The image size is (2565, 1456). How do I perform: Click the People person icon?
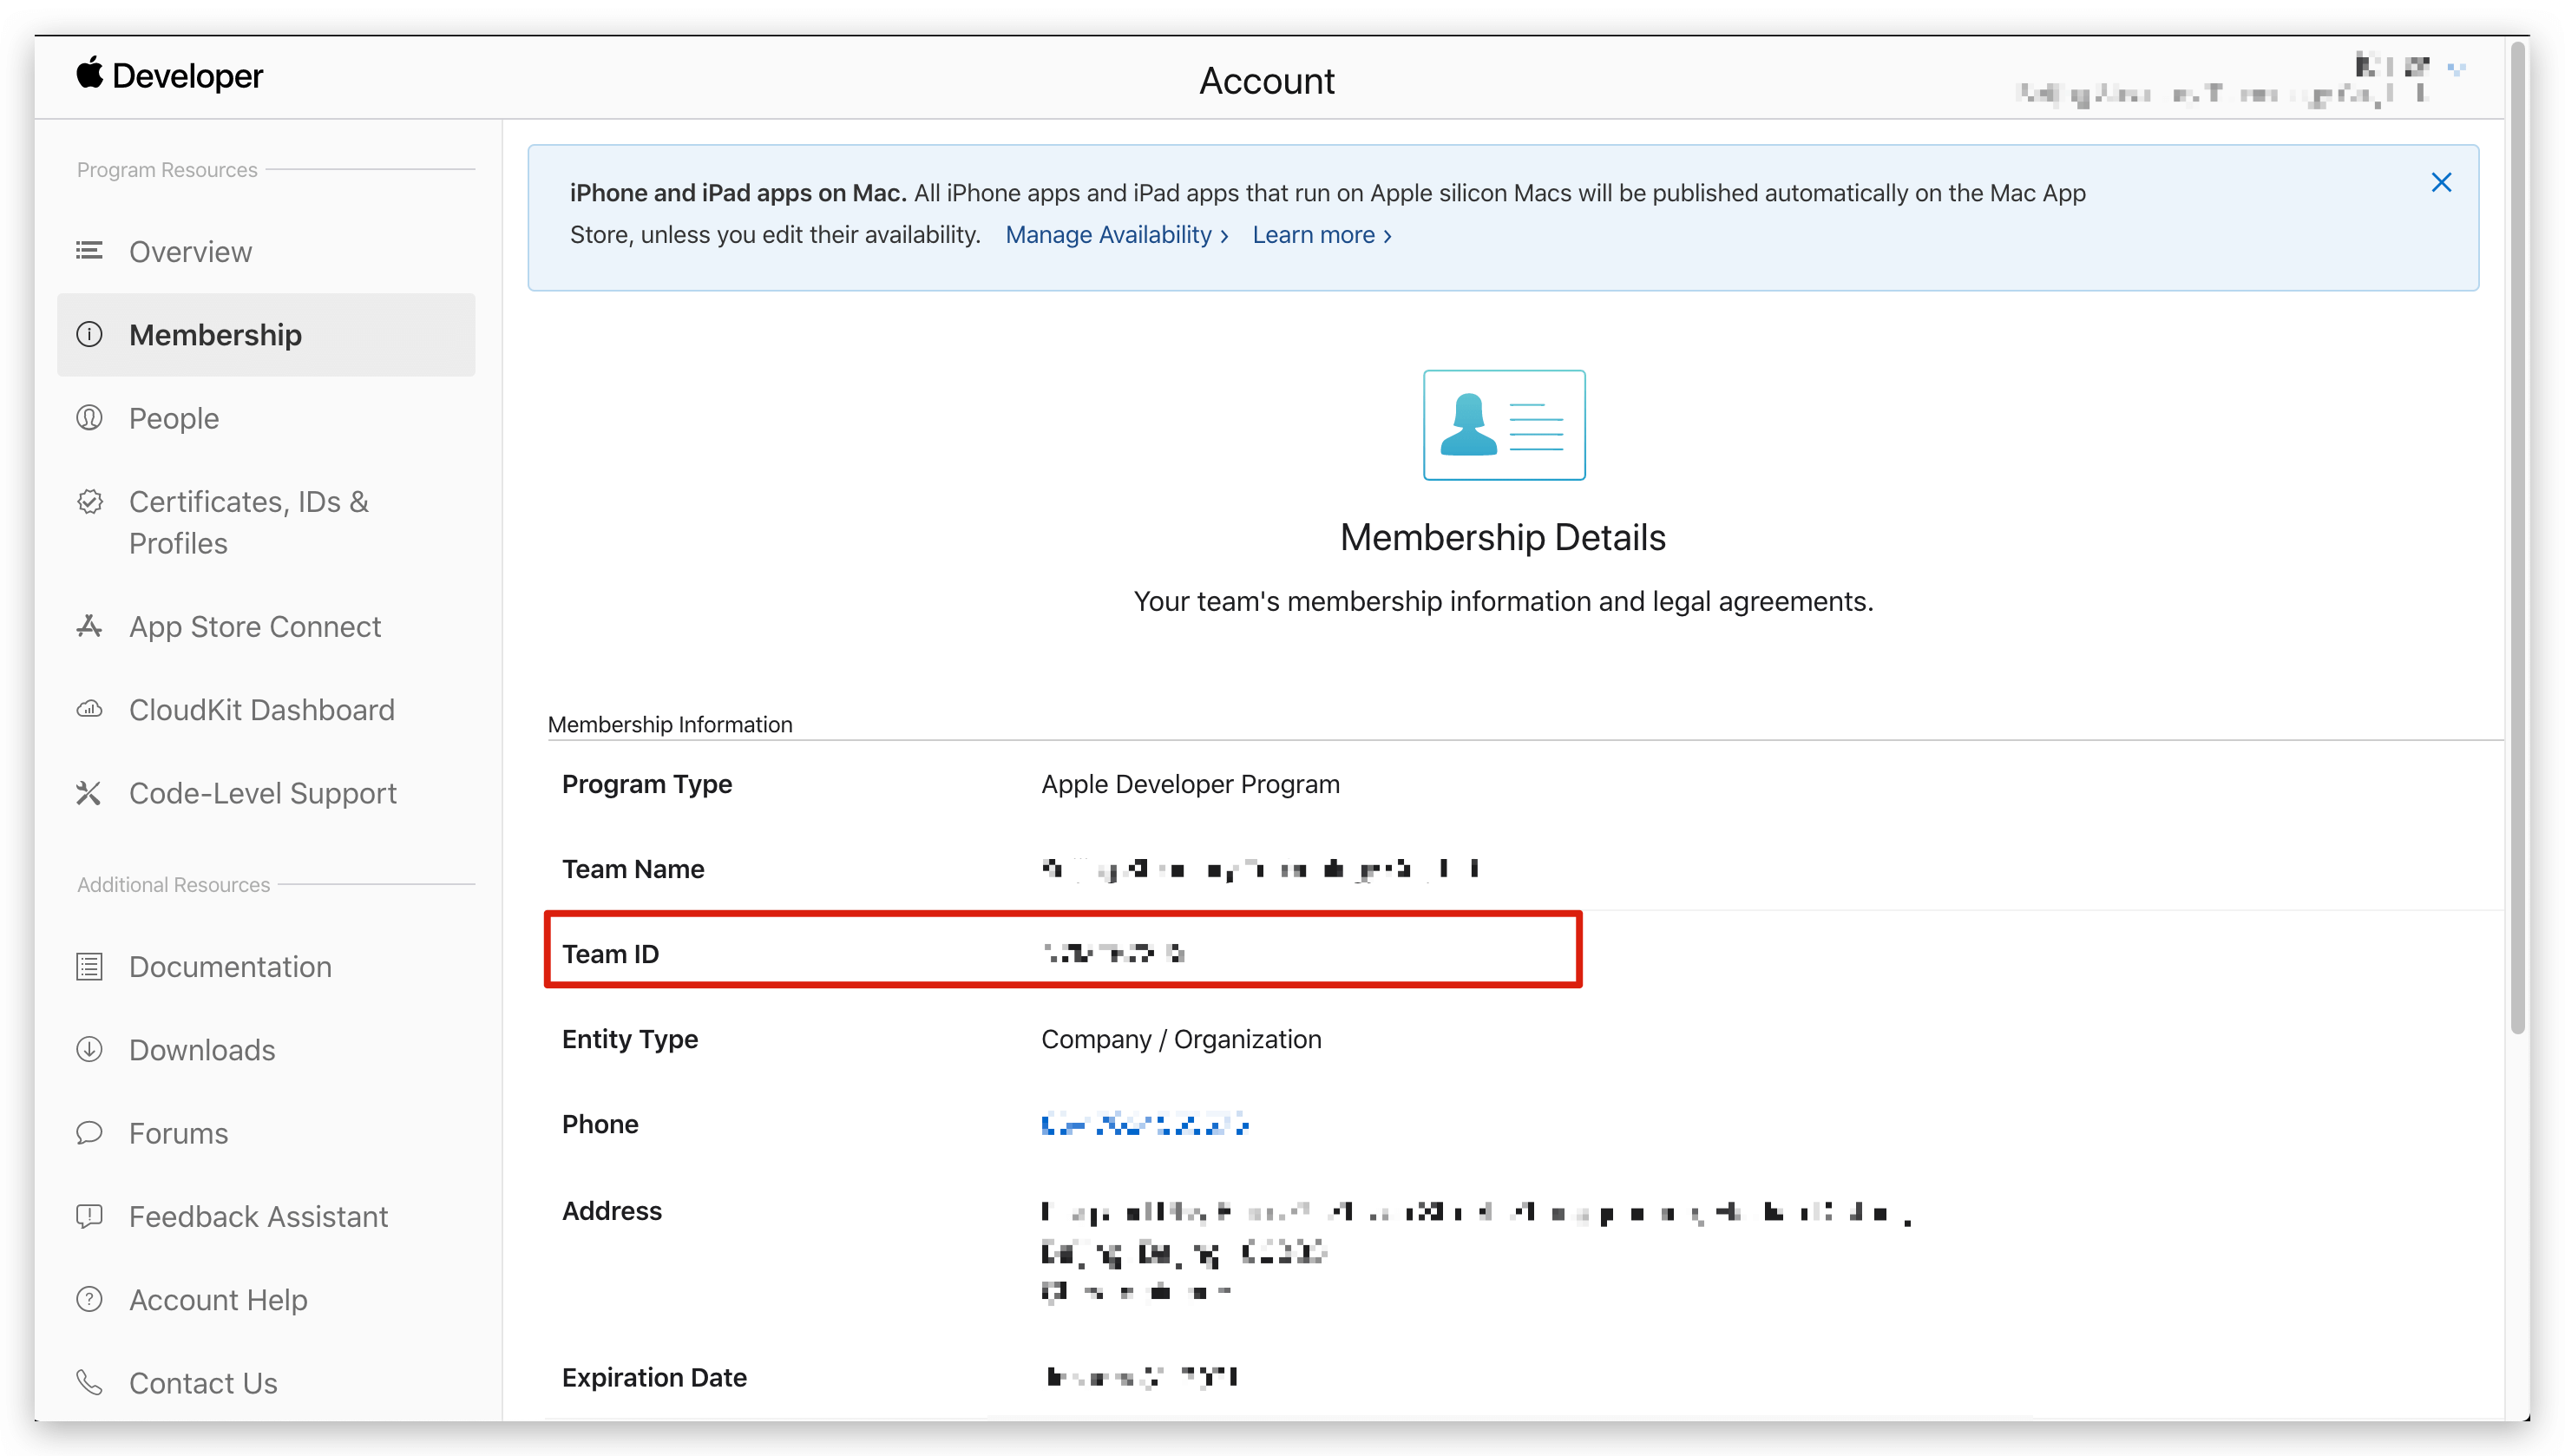89,418
